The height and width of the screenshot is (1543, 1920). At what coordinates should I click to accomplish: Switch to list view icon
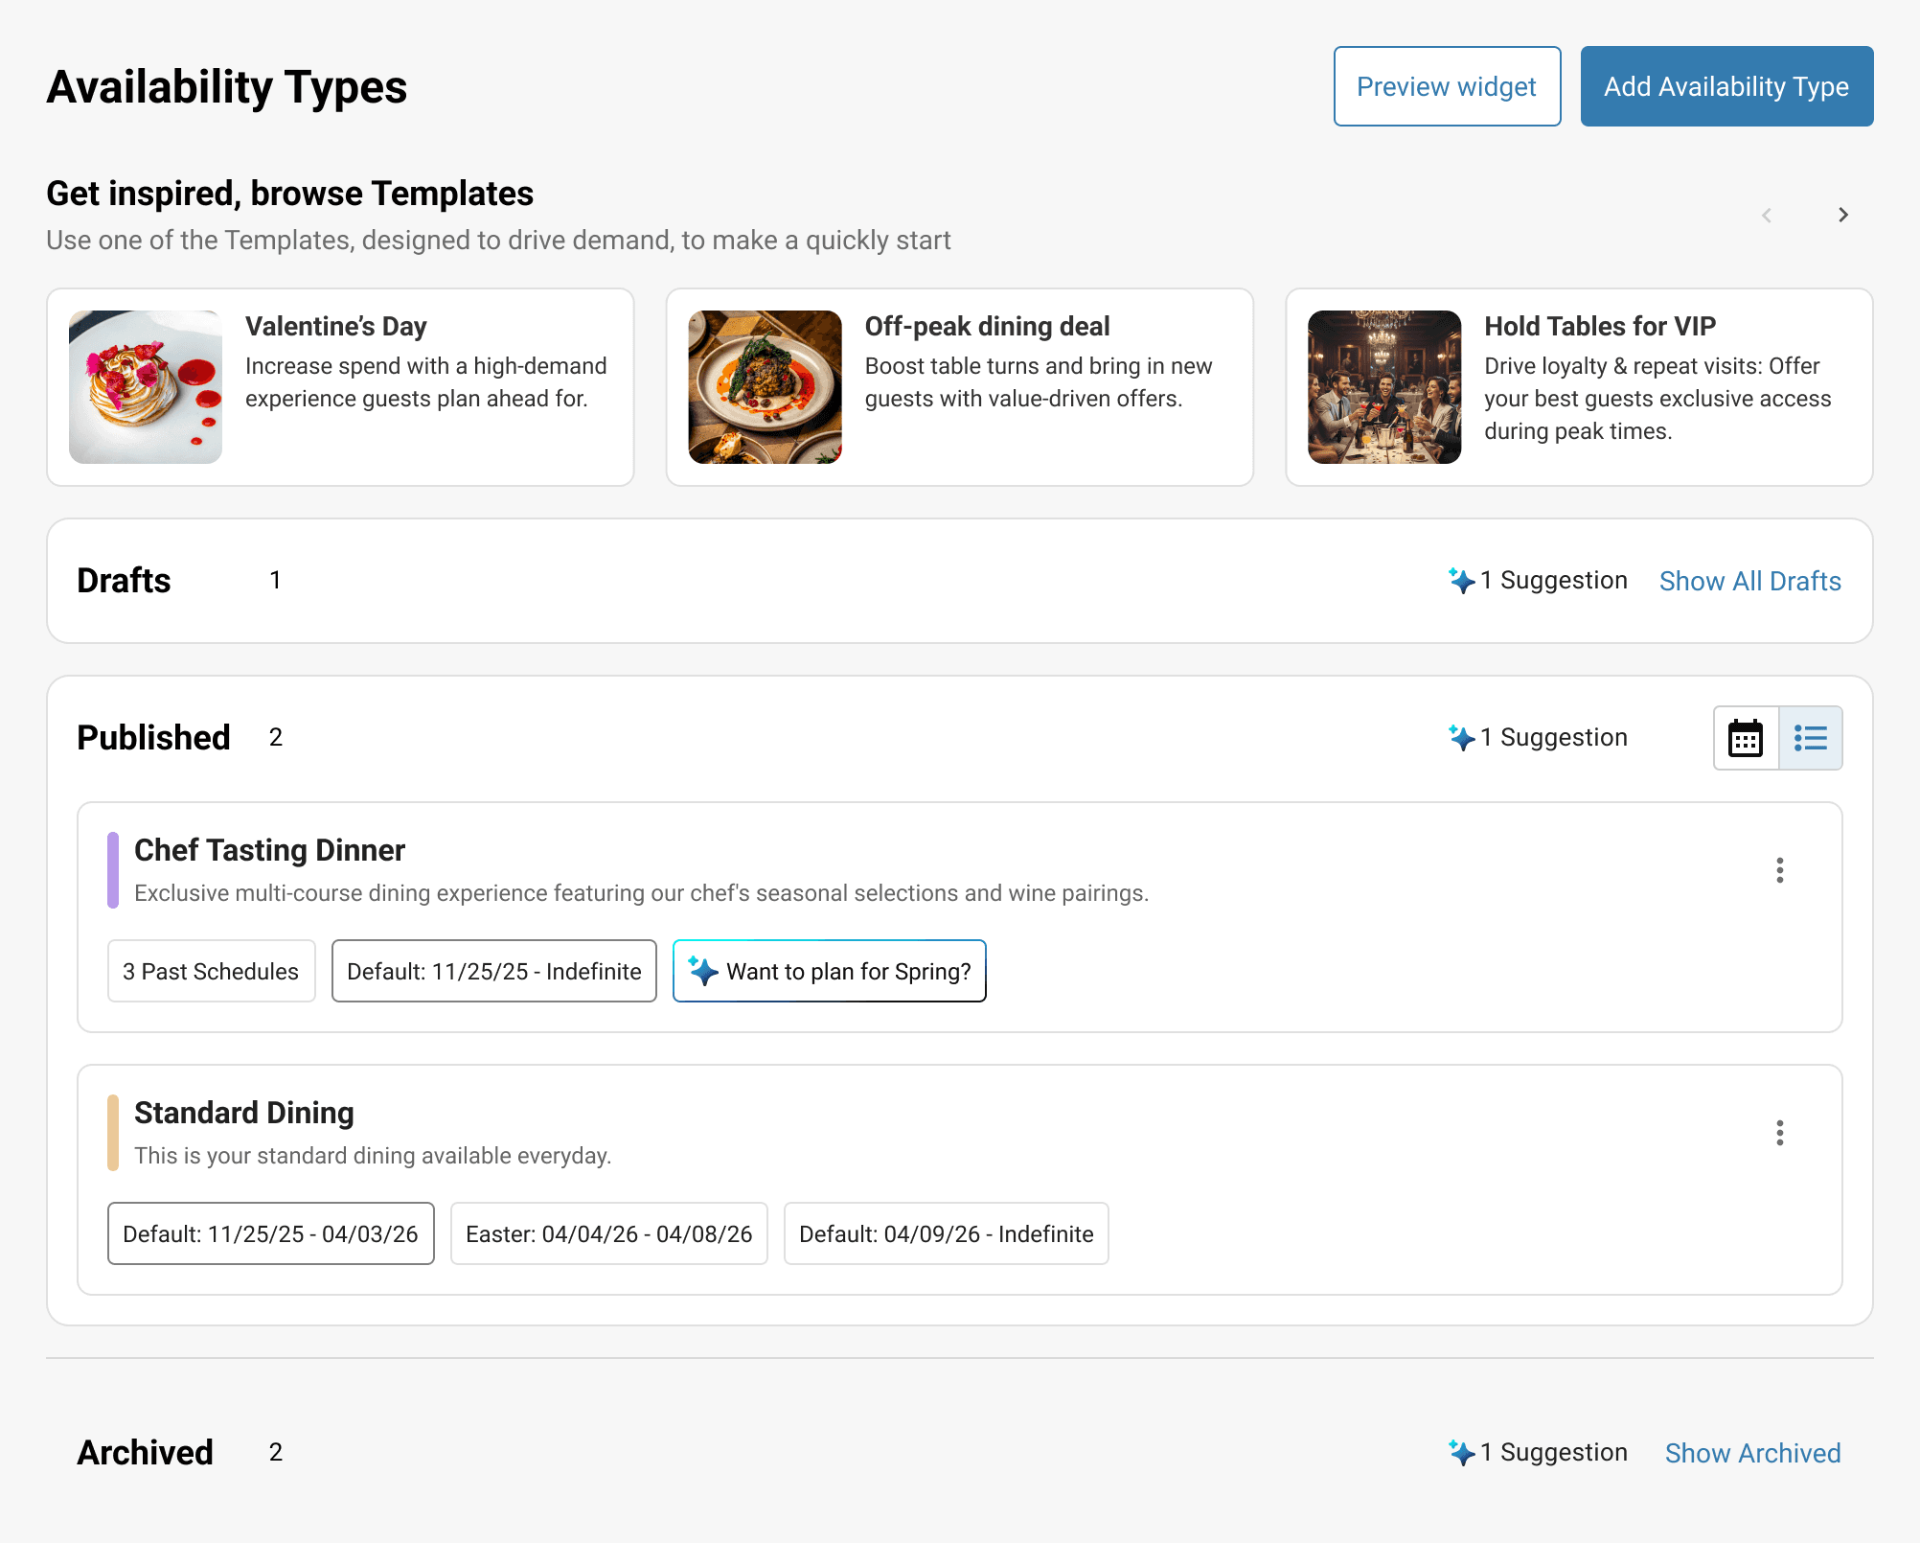pyautogui.click(x=1810, y=738)
